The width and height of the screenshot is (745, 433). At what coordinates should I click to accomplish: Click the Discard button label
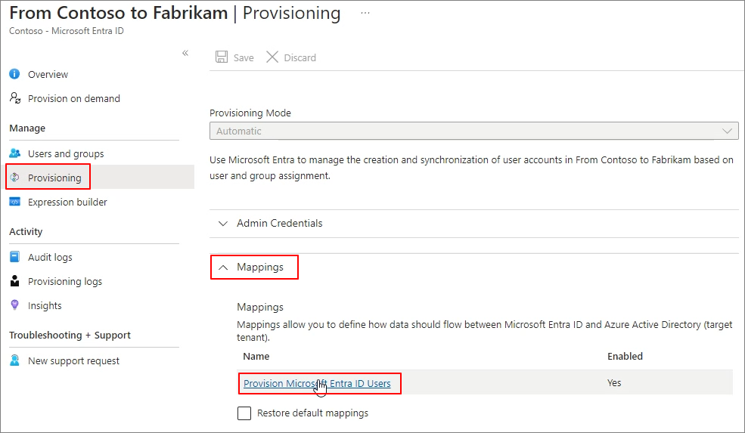[x=300, y=58]
